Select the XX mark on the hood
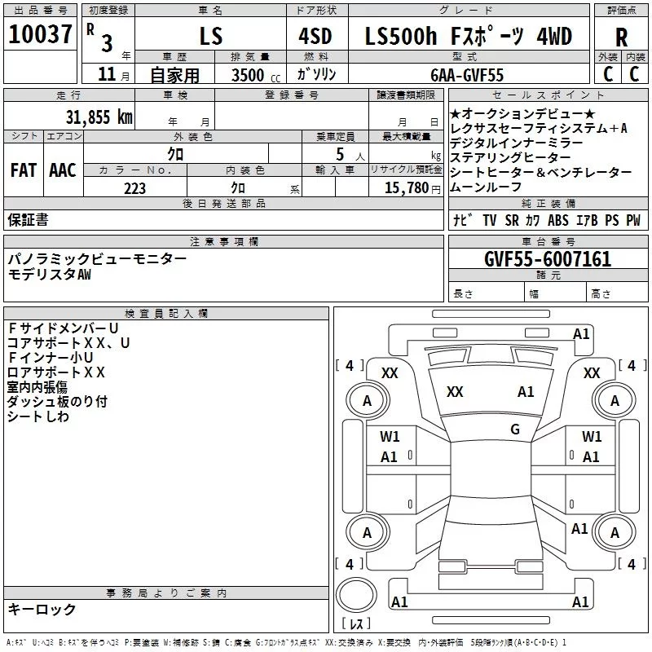Screen dimensions: 652x652 coord(455,392)
